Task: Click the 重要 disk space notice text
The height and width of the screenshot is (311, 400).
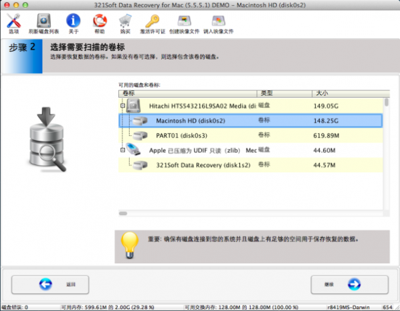Action: (254, 239)
